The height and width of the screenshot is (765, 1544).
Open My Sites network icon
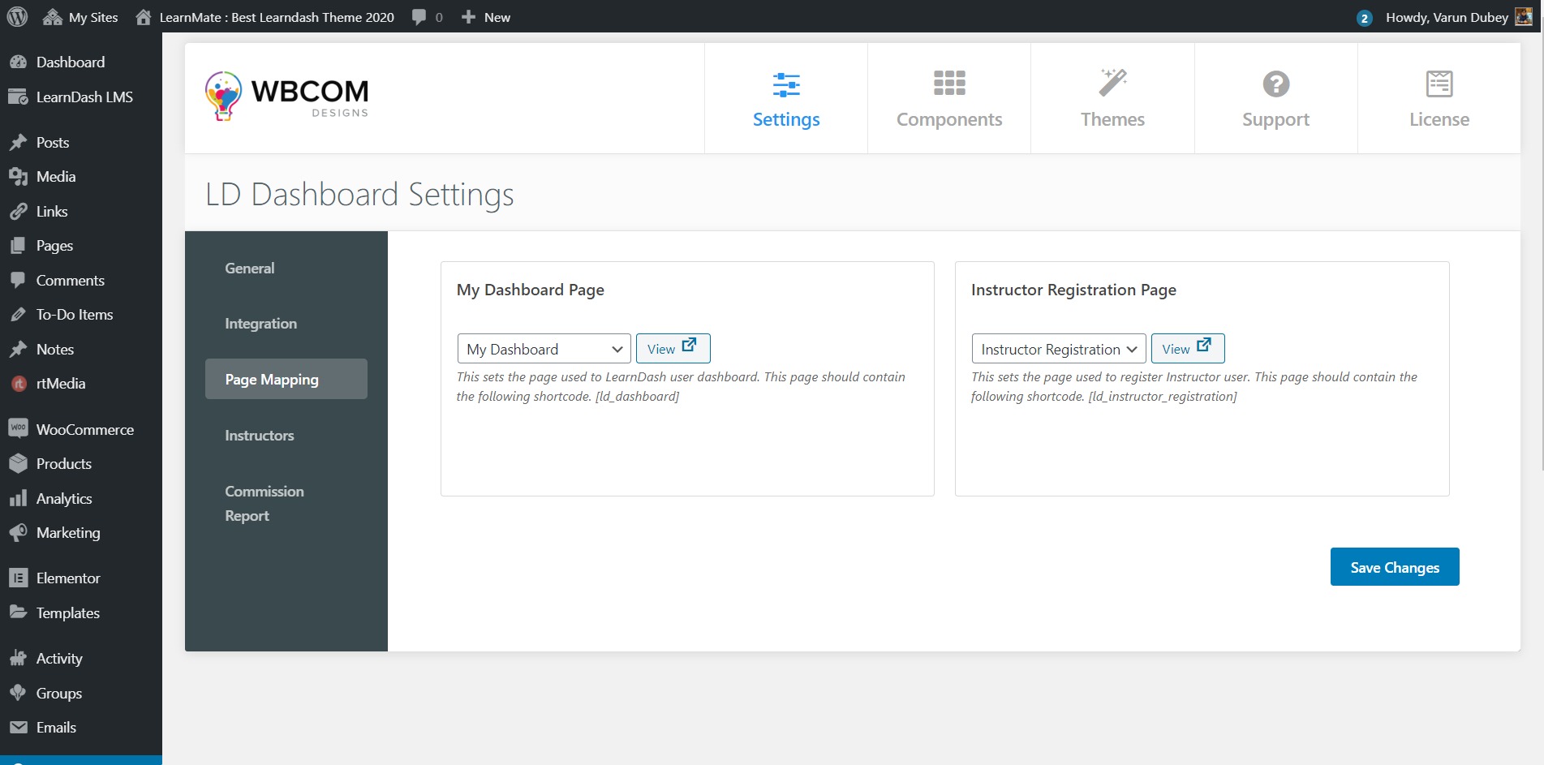point(53,17)
